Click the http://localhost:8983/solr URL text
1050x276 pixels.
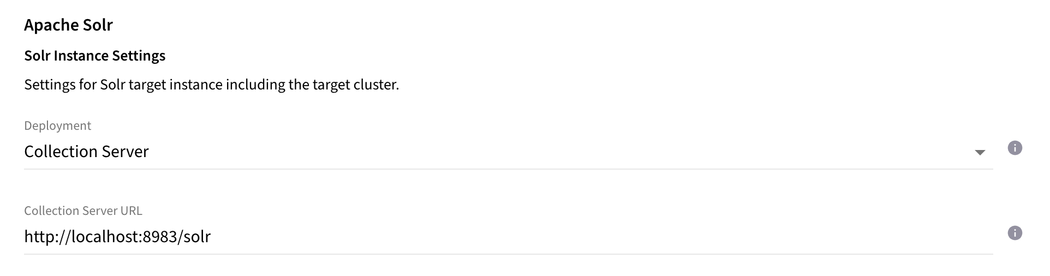[117, 237]
